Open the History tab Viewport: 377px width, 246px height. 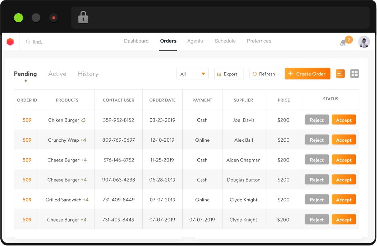[x=88, y=74]
